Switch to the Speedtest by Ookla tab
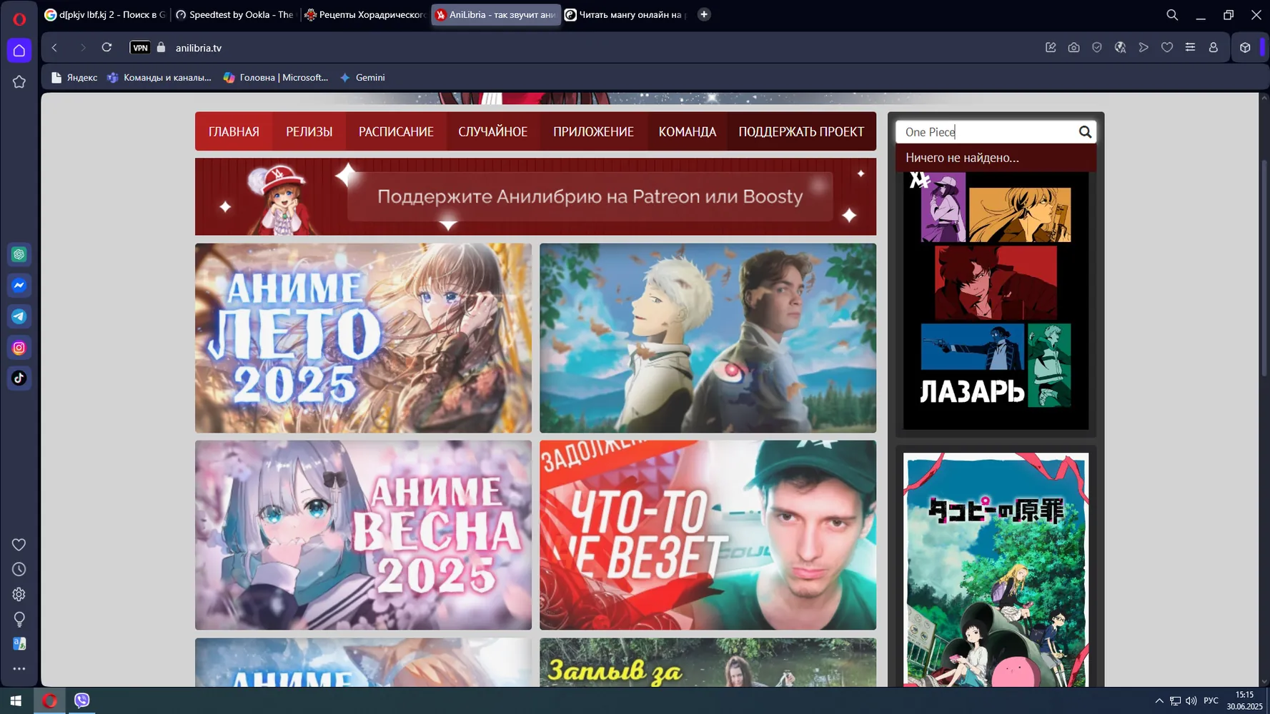The height and width of the screenshot is (714, 1270). tap(234, 14)
